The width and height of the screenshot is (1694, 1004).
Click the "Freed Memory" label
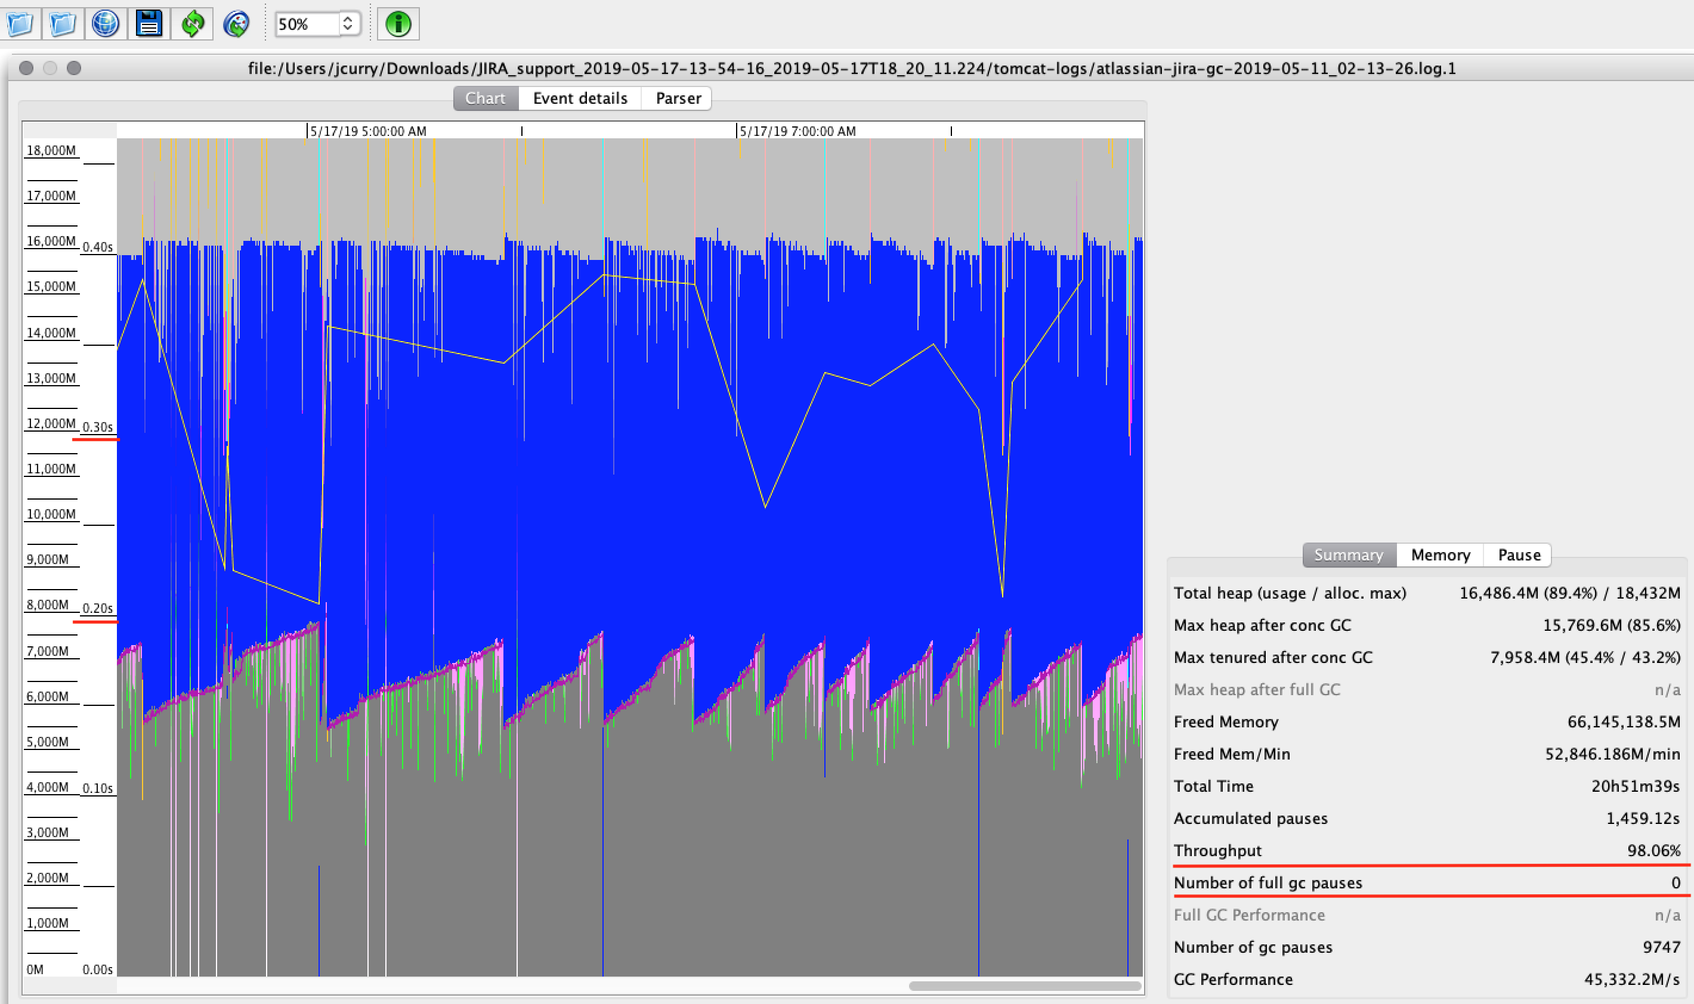coord(1226,722)
